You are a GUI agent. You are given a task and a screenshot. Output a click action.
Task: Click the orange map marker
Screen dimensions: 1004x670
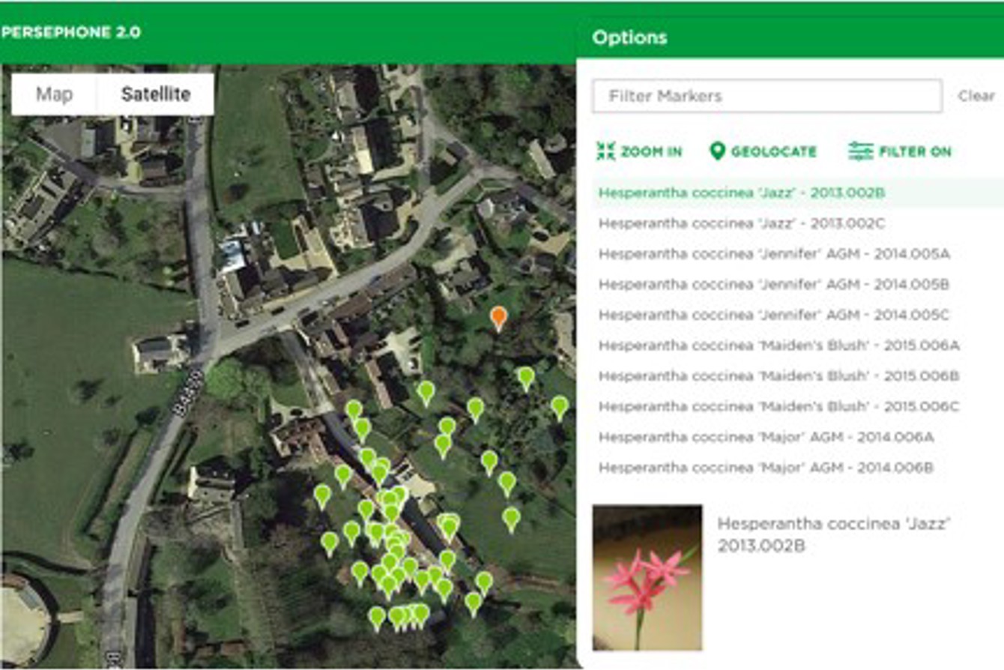(x=498, y=318)
